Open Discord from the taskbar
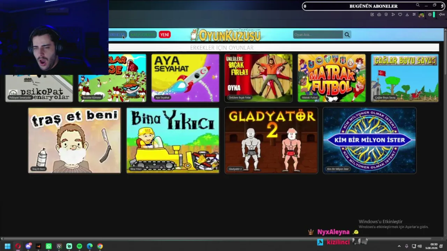The image size is (447, 251). [x=28, y=246]
